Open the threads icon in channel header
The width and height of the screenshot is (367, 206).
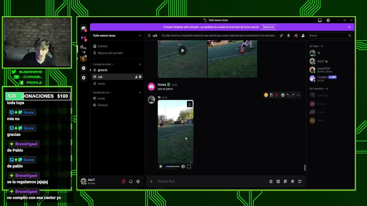[x=281, y=35]
